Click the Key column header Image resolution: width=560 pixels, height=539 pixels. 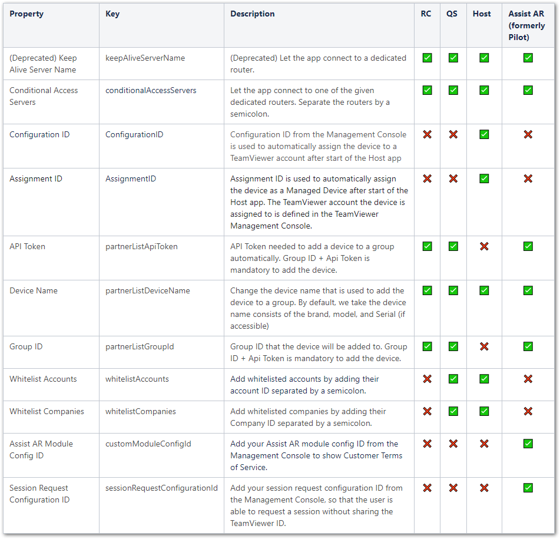pos(112,14)
